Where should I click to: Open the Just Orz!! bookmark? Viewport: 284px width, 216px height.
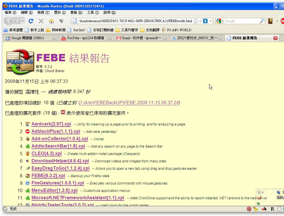pos(76,30)
